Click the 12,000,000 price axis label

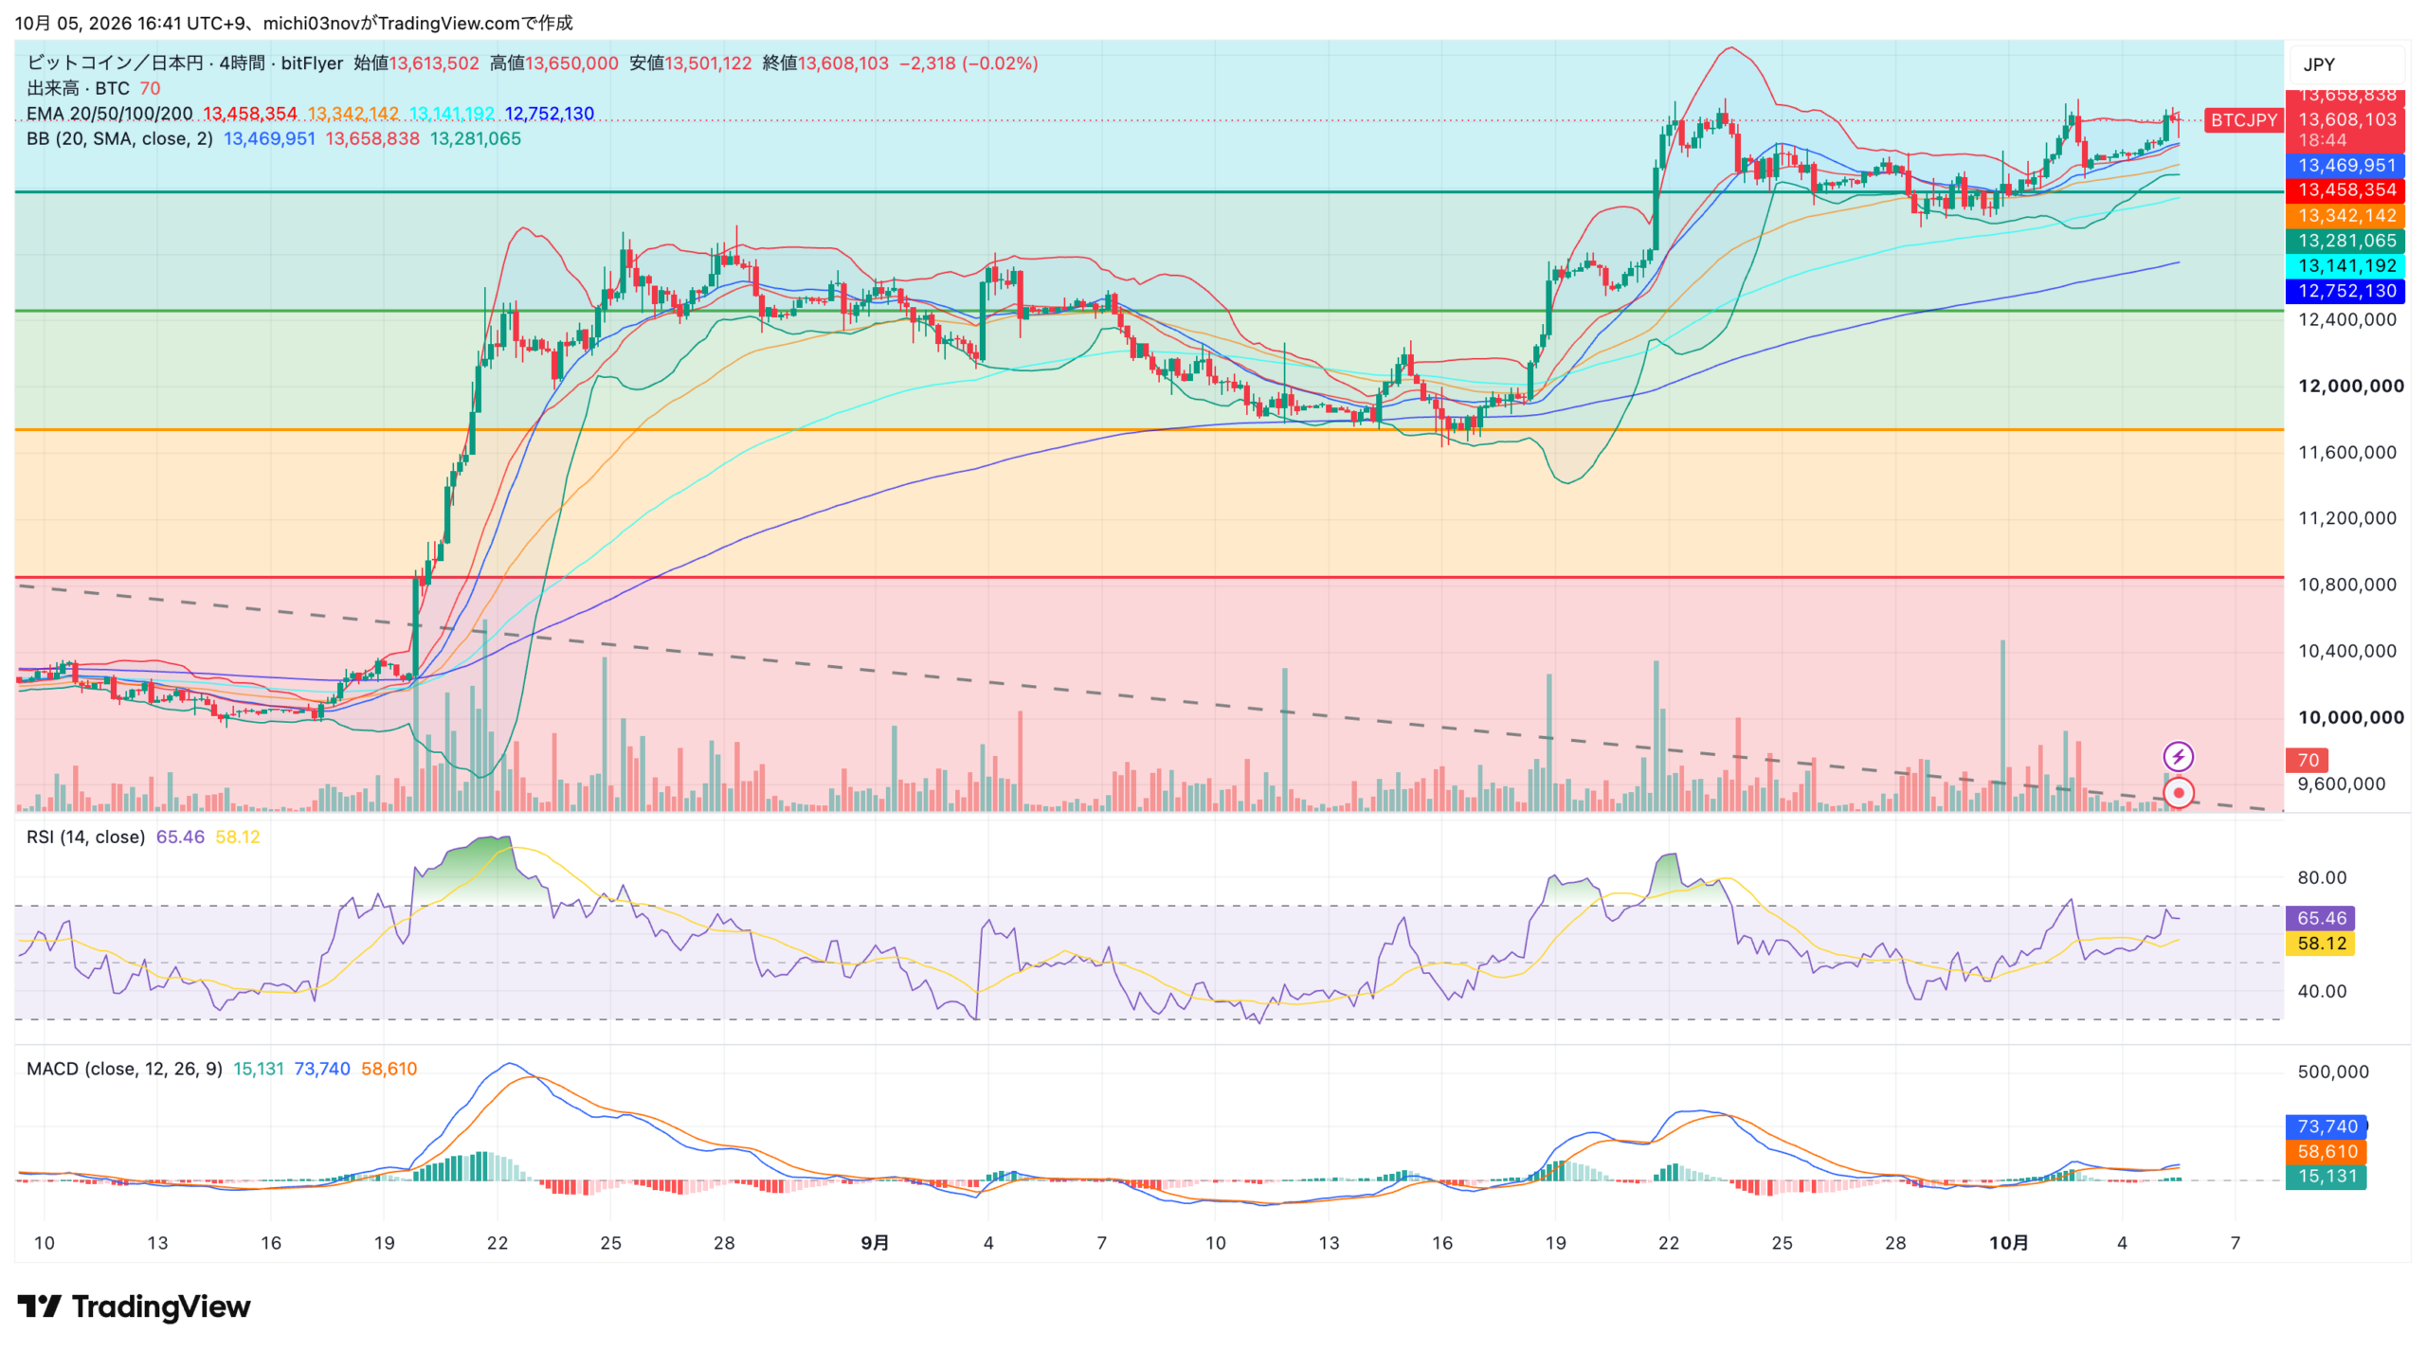pyautogui.click(x=2350, y=386)
